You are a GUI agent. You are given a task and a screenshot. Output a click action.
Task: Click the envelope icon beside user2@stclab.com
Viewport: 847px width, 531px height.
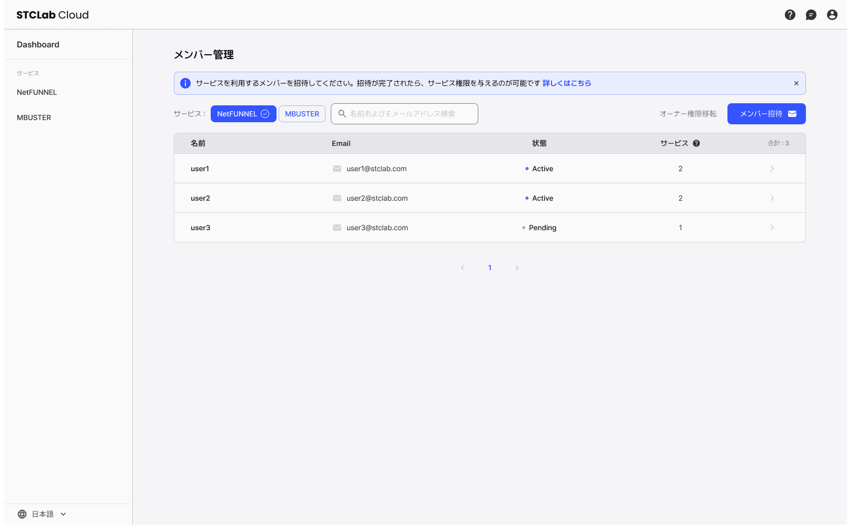(337, 198)
